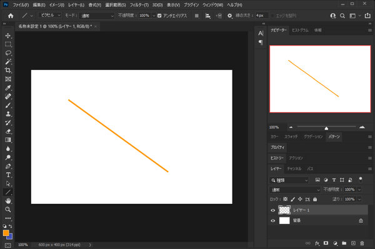Image resolution: width=375 pixels, height=249 pixels.
Task: Select the Line tool in toolbar
Action: pyautogui.click(x=8, y=192)
